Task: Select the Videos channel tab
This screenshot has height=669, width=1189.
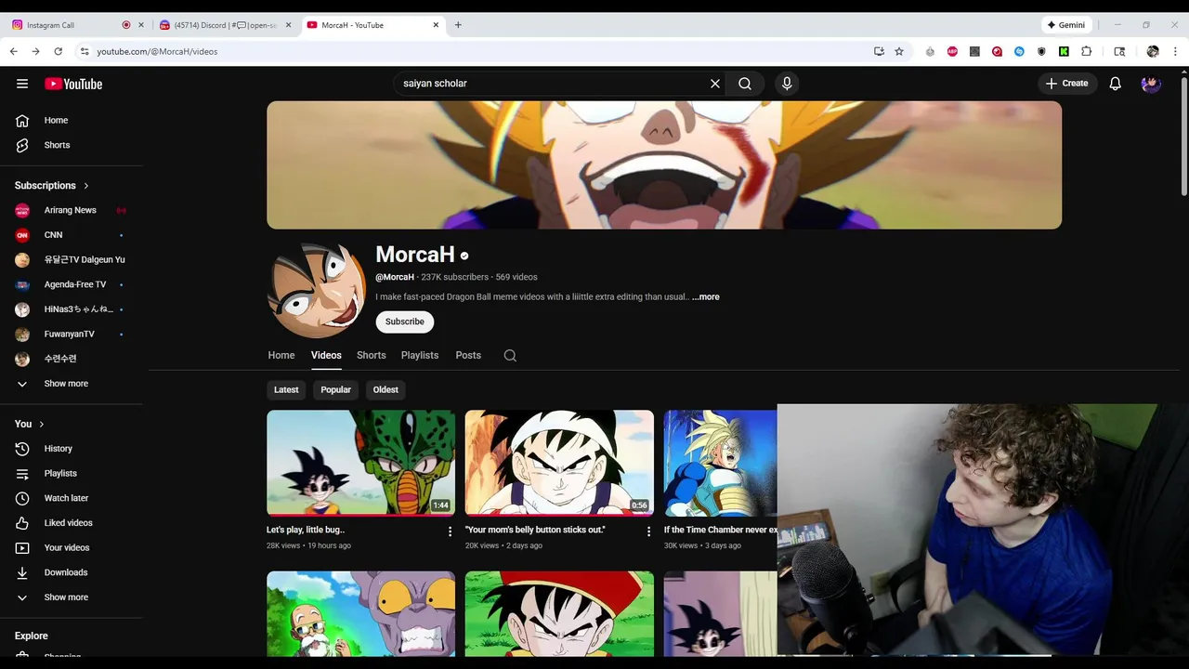Action: coord(326,356)
